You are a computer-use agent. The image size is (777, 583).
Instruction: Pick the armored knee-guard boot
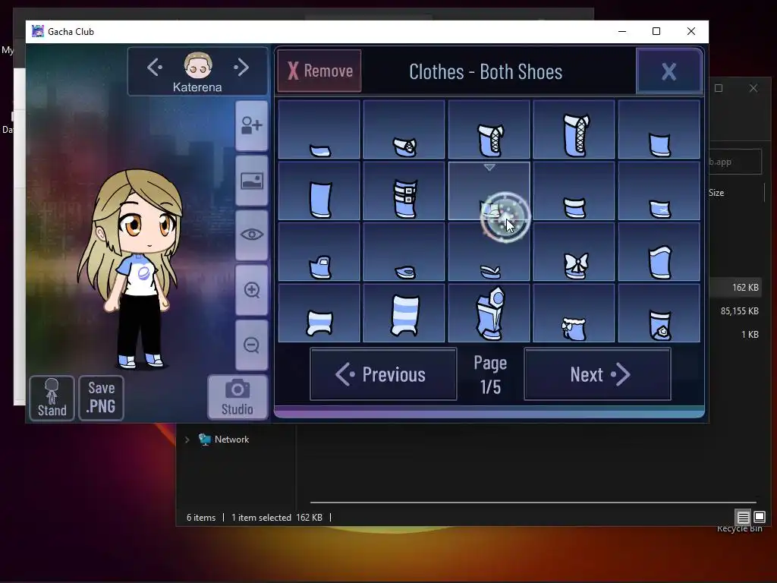pyautogui.click(x=489, y=313)
